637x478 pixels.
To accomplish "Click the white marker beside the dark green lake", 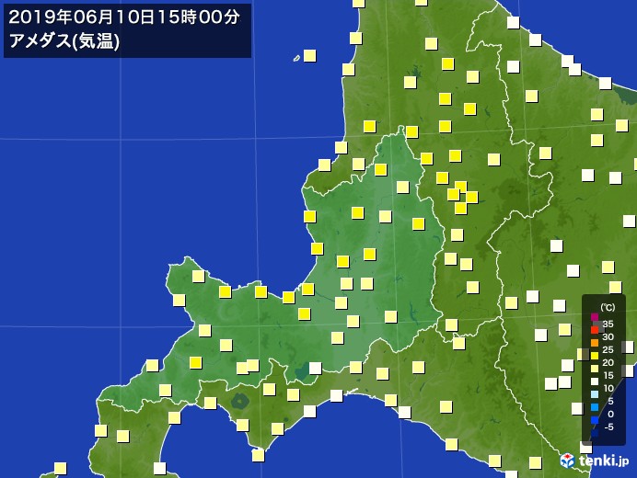I will pyautogui.click(x=315, y=368).
